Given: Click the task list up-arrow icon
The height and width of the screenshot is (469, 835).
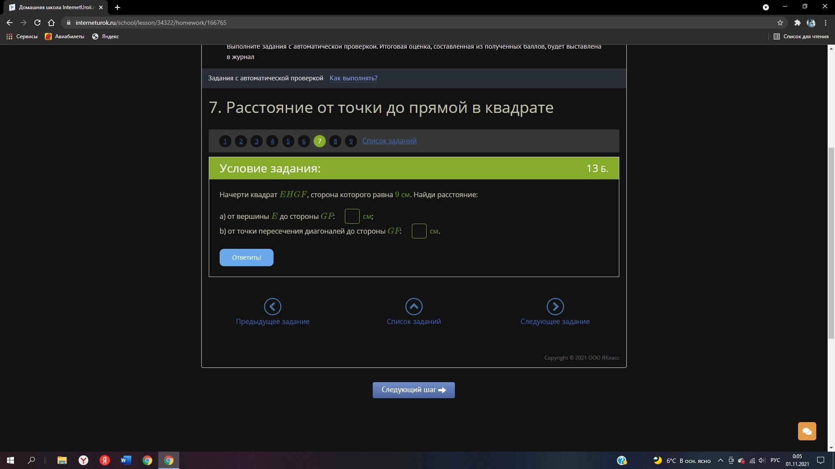Looking at the screenshot, I should coord(414,307).
